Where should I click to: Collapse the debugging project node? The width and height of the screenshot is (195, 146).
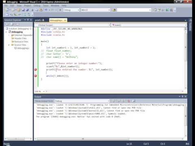coord(6,32)
